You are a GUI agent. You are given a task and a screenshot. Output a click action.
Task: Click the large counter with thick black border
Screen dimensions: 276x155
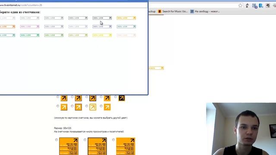[x=97, y=146]
